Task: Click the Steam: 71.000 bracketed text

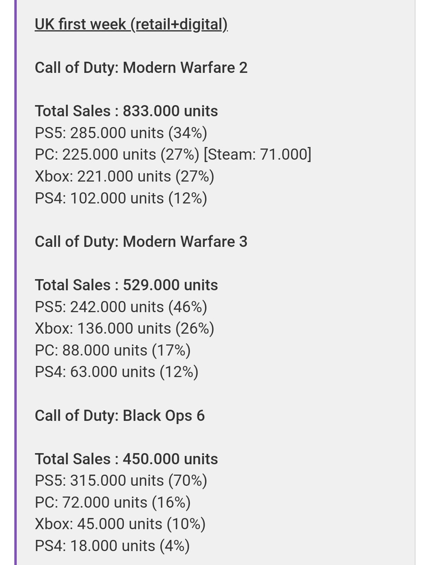Action: [x=257, y=154]
